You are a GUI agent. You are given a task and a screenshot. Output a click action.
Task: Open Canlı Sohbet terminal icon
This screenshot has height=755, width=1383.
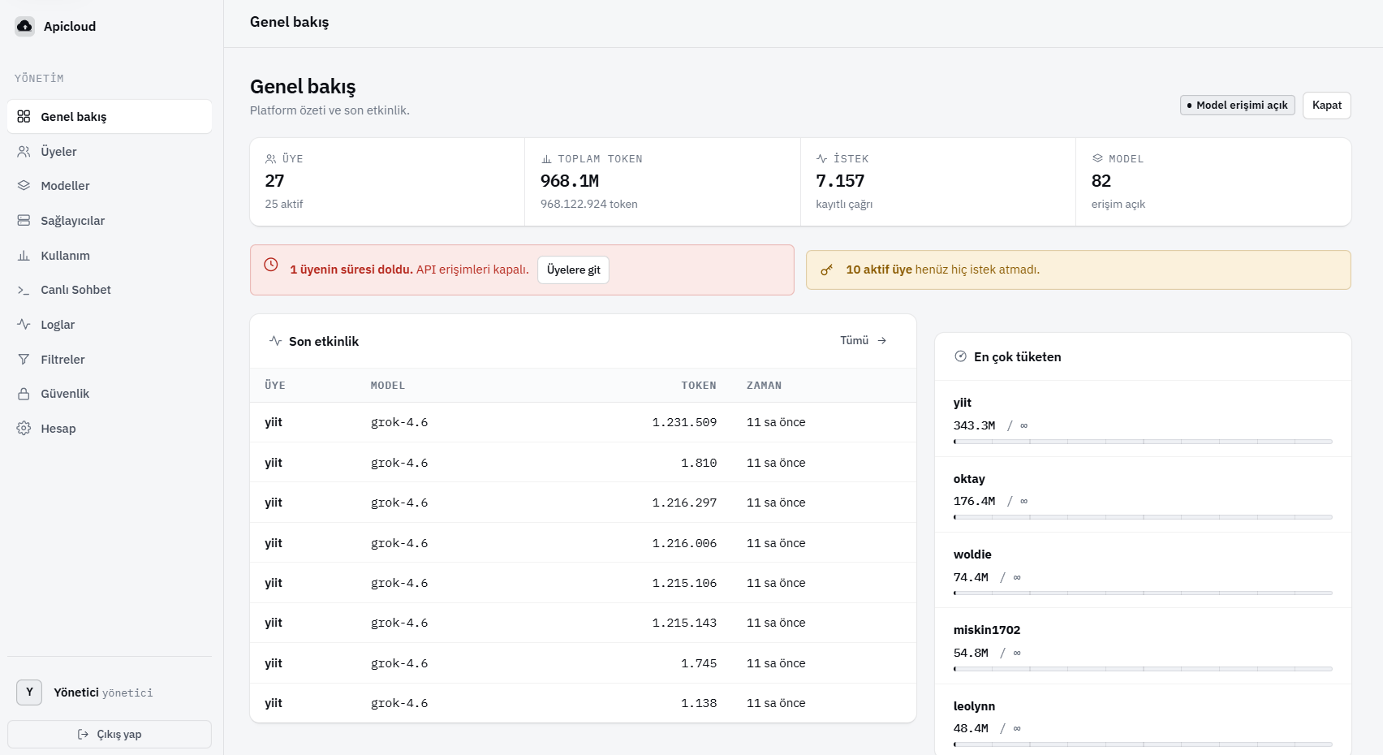24,290
